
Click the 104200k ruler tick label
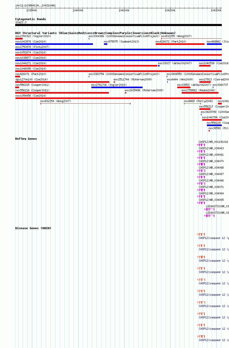(170, 10)
